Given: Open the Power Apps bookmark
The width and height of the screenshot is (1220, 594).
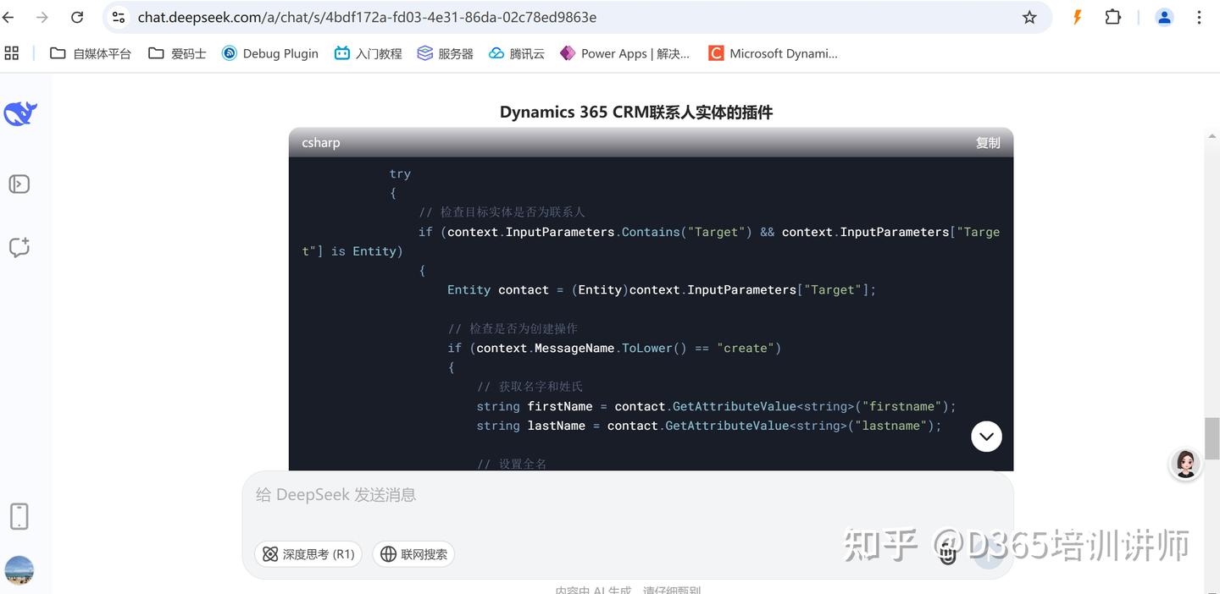Looking at the screenshot, I should 625,53.
